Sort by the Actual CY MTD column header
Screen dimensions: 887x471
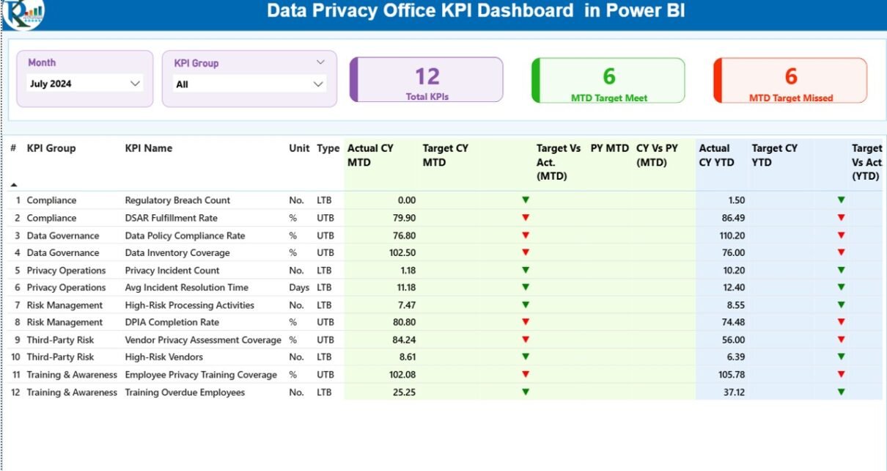[370, 155]
